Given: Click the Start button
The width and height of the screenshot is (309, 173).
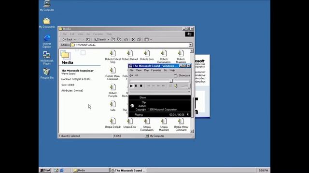Looking at the screenshot, I should (x=45, y=170).
